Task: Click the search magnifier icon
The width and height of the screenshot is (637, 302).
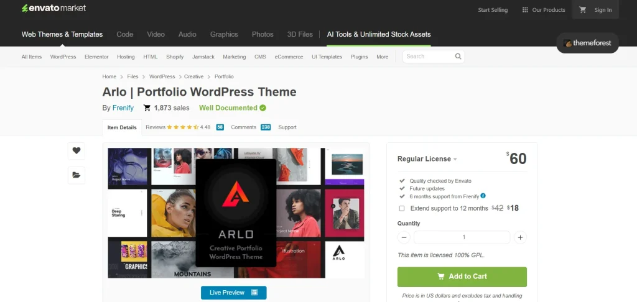Action: (x=458, y=57)
